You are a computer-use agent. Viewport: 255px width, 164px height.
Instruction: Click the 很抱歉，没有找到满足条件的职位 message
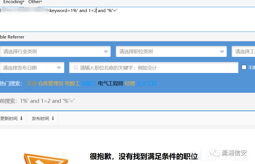144,157
